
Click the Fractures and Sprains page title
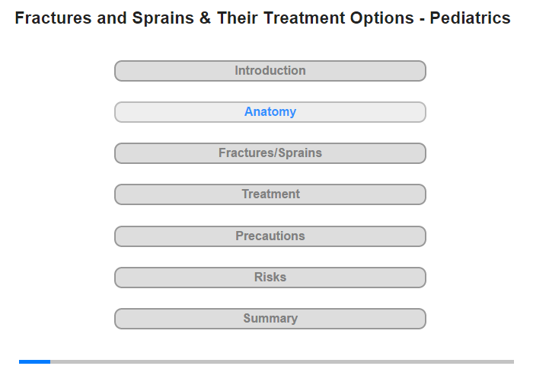coord(263,18)
